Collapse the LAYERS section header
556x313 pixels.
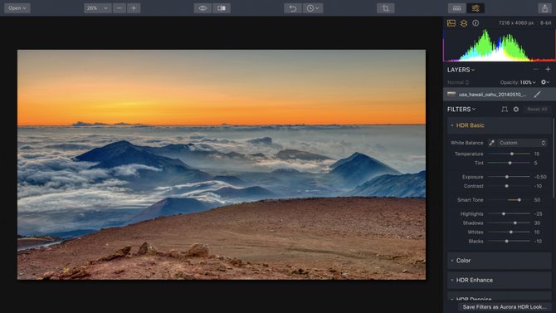[x=461, y=70]
